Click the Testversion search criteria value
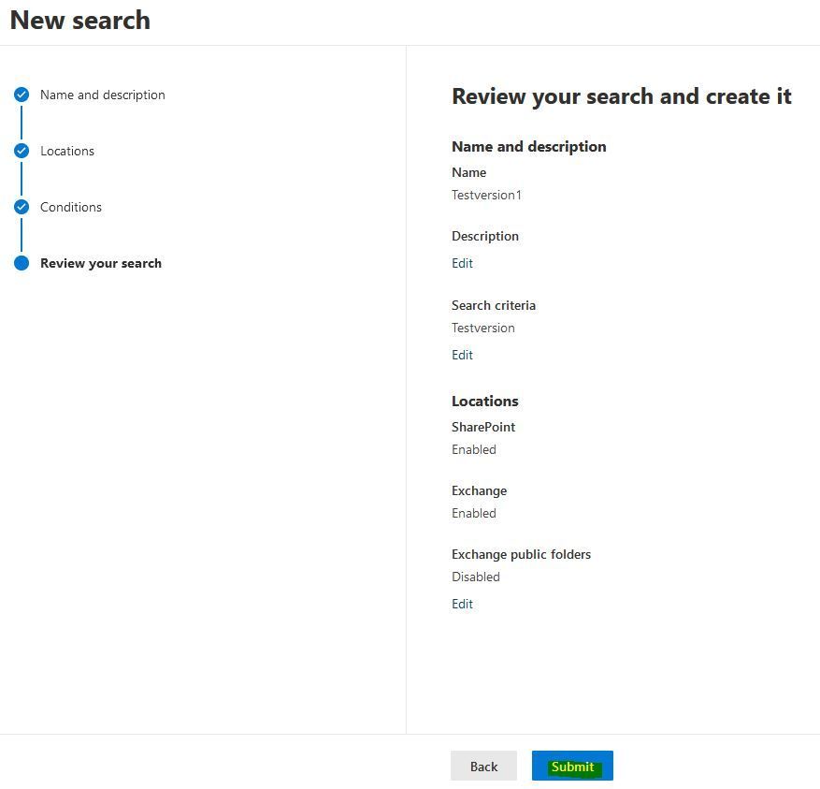 pyautogui.click(x=483, y=328)
